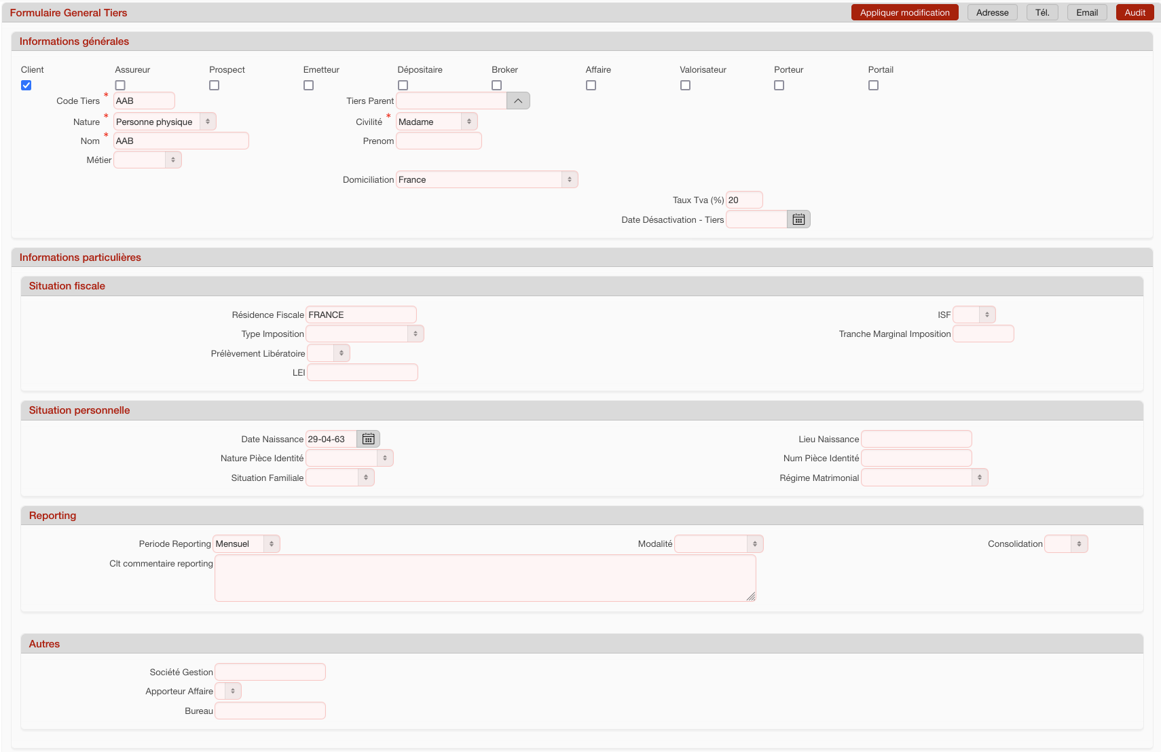Change the Periode Reporting dropdown

246,543
